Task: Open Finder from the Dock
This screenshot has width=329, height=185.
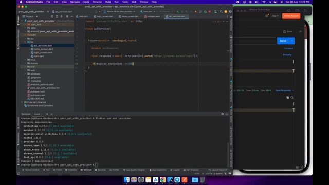Action: (x=126, y=180)
